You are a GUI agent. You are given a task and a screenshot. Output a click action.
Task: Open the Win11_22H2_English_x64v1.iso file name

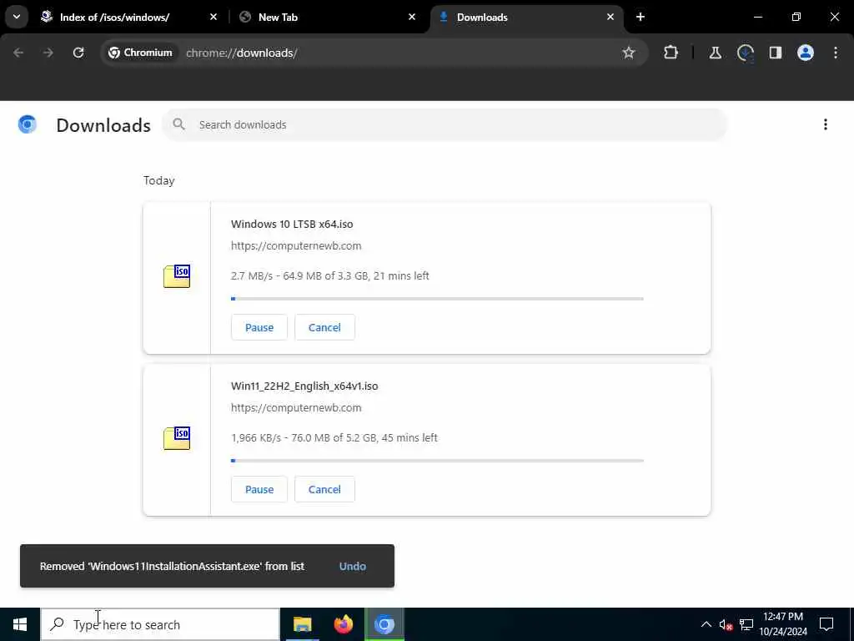click(x=304, y=386)
